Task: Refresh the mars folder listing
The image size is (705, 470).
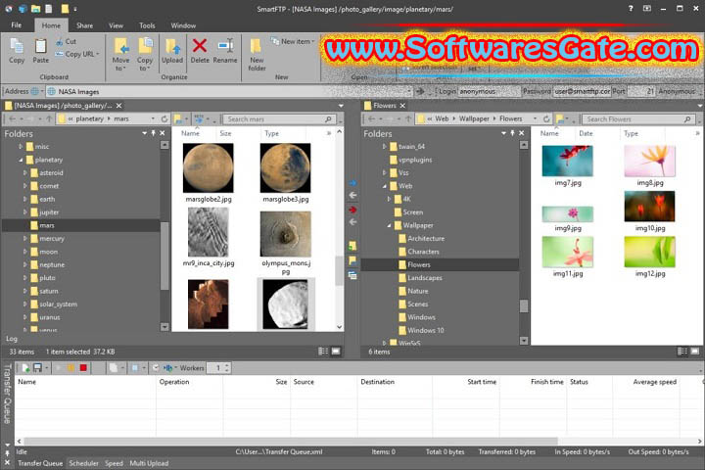Action: [x=164, y=119]
